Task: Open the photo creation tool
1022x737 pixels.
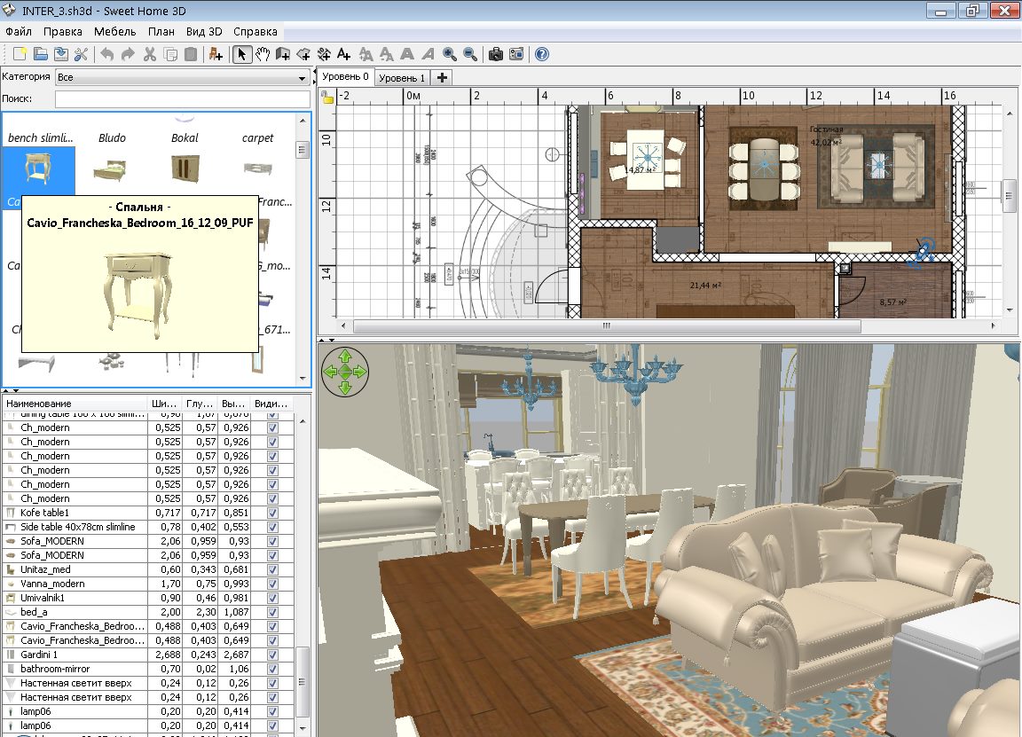Action: point(495,54)
